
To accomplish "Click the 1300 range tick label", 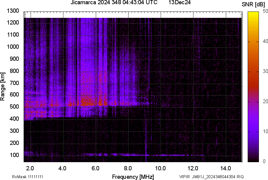I will 13,11.
